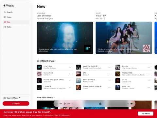157x118 pixels.
Task: Toggle repeat in the player bar
Action: pos(73,104)
